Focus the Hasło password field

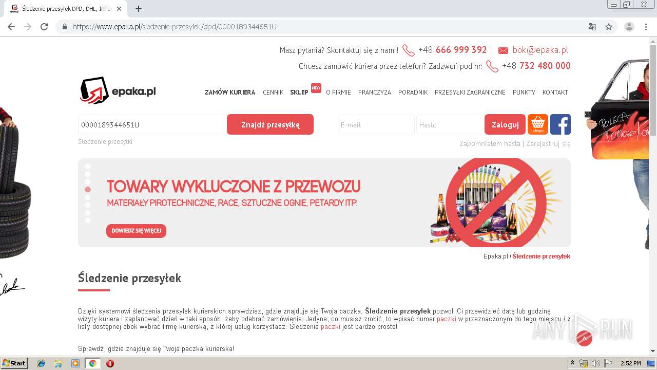[450, 124]
